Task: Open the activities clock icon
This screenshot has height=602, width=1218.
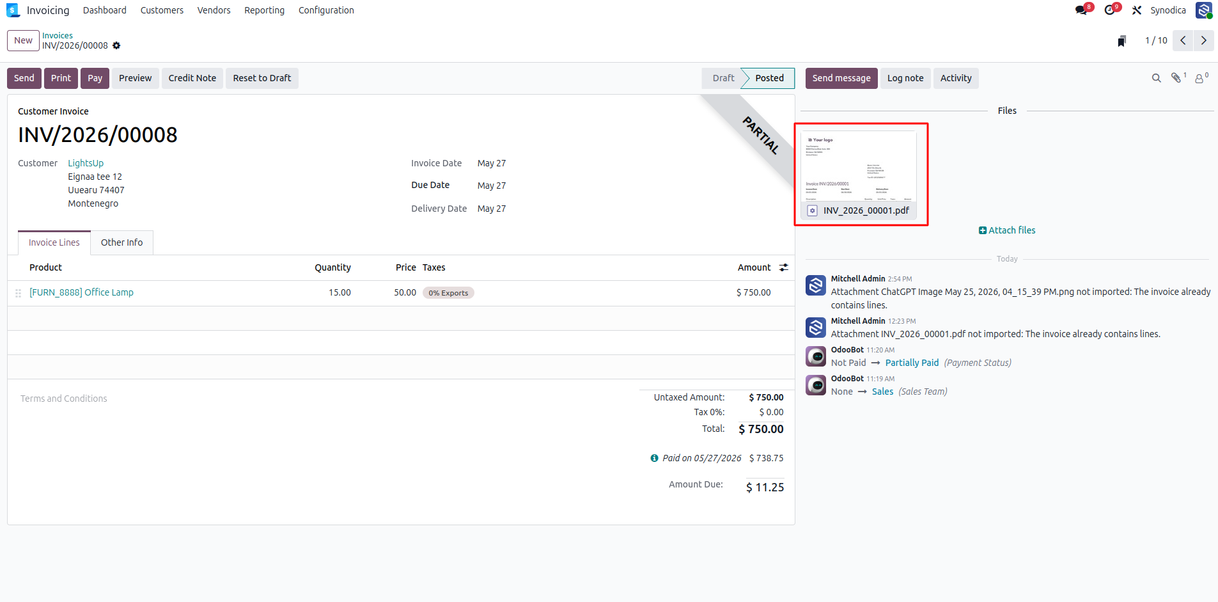Action: coord(1110,10)
